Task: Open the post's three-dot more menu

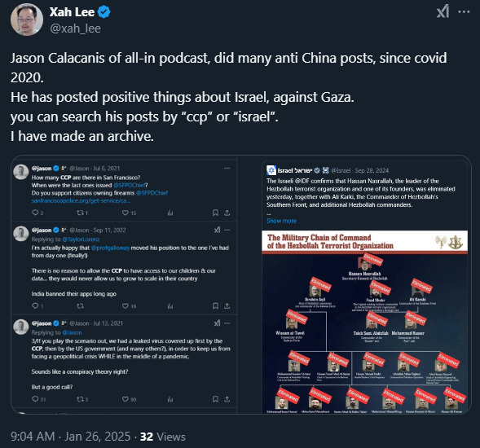Action: pos(464,11)
